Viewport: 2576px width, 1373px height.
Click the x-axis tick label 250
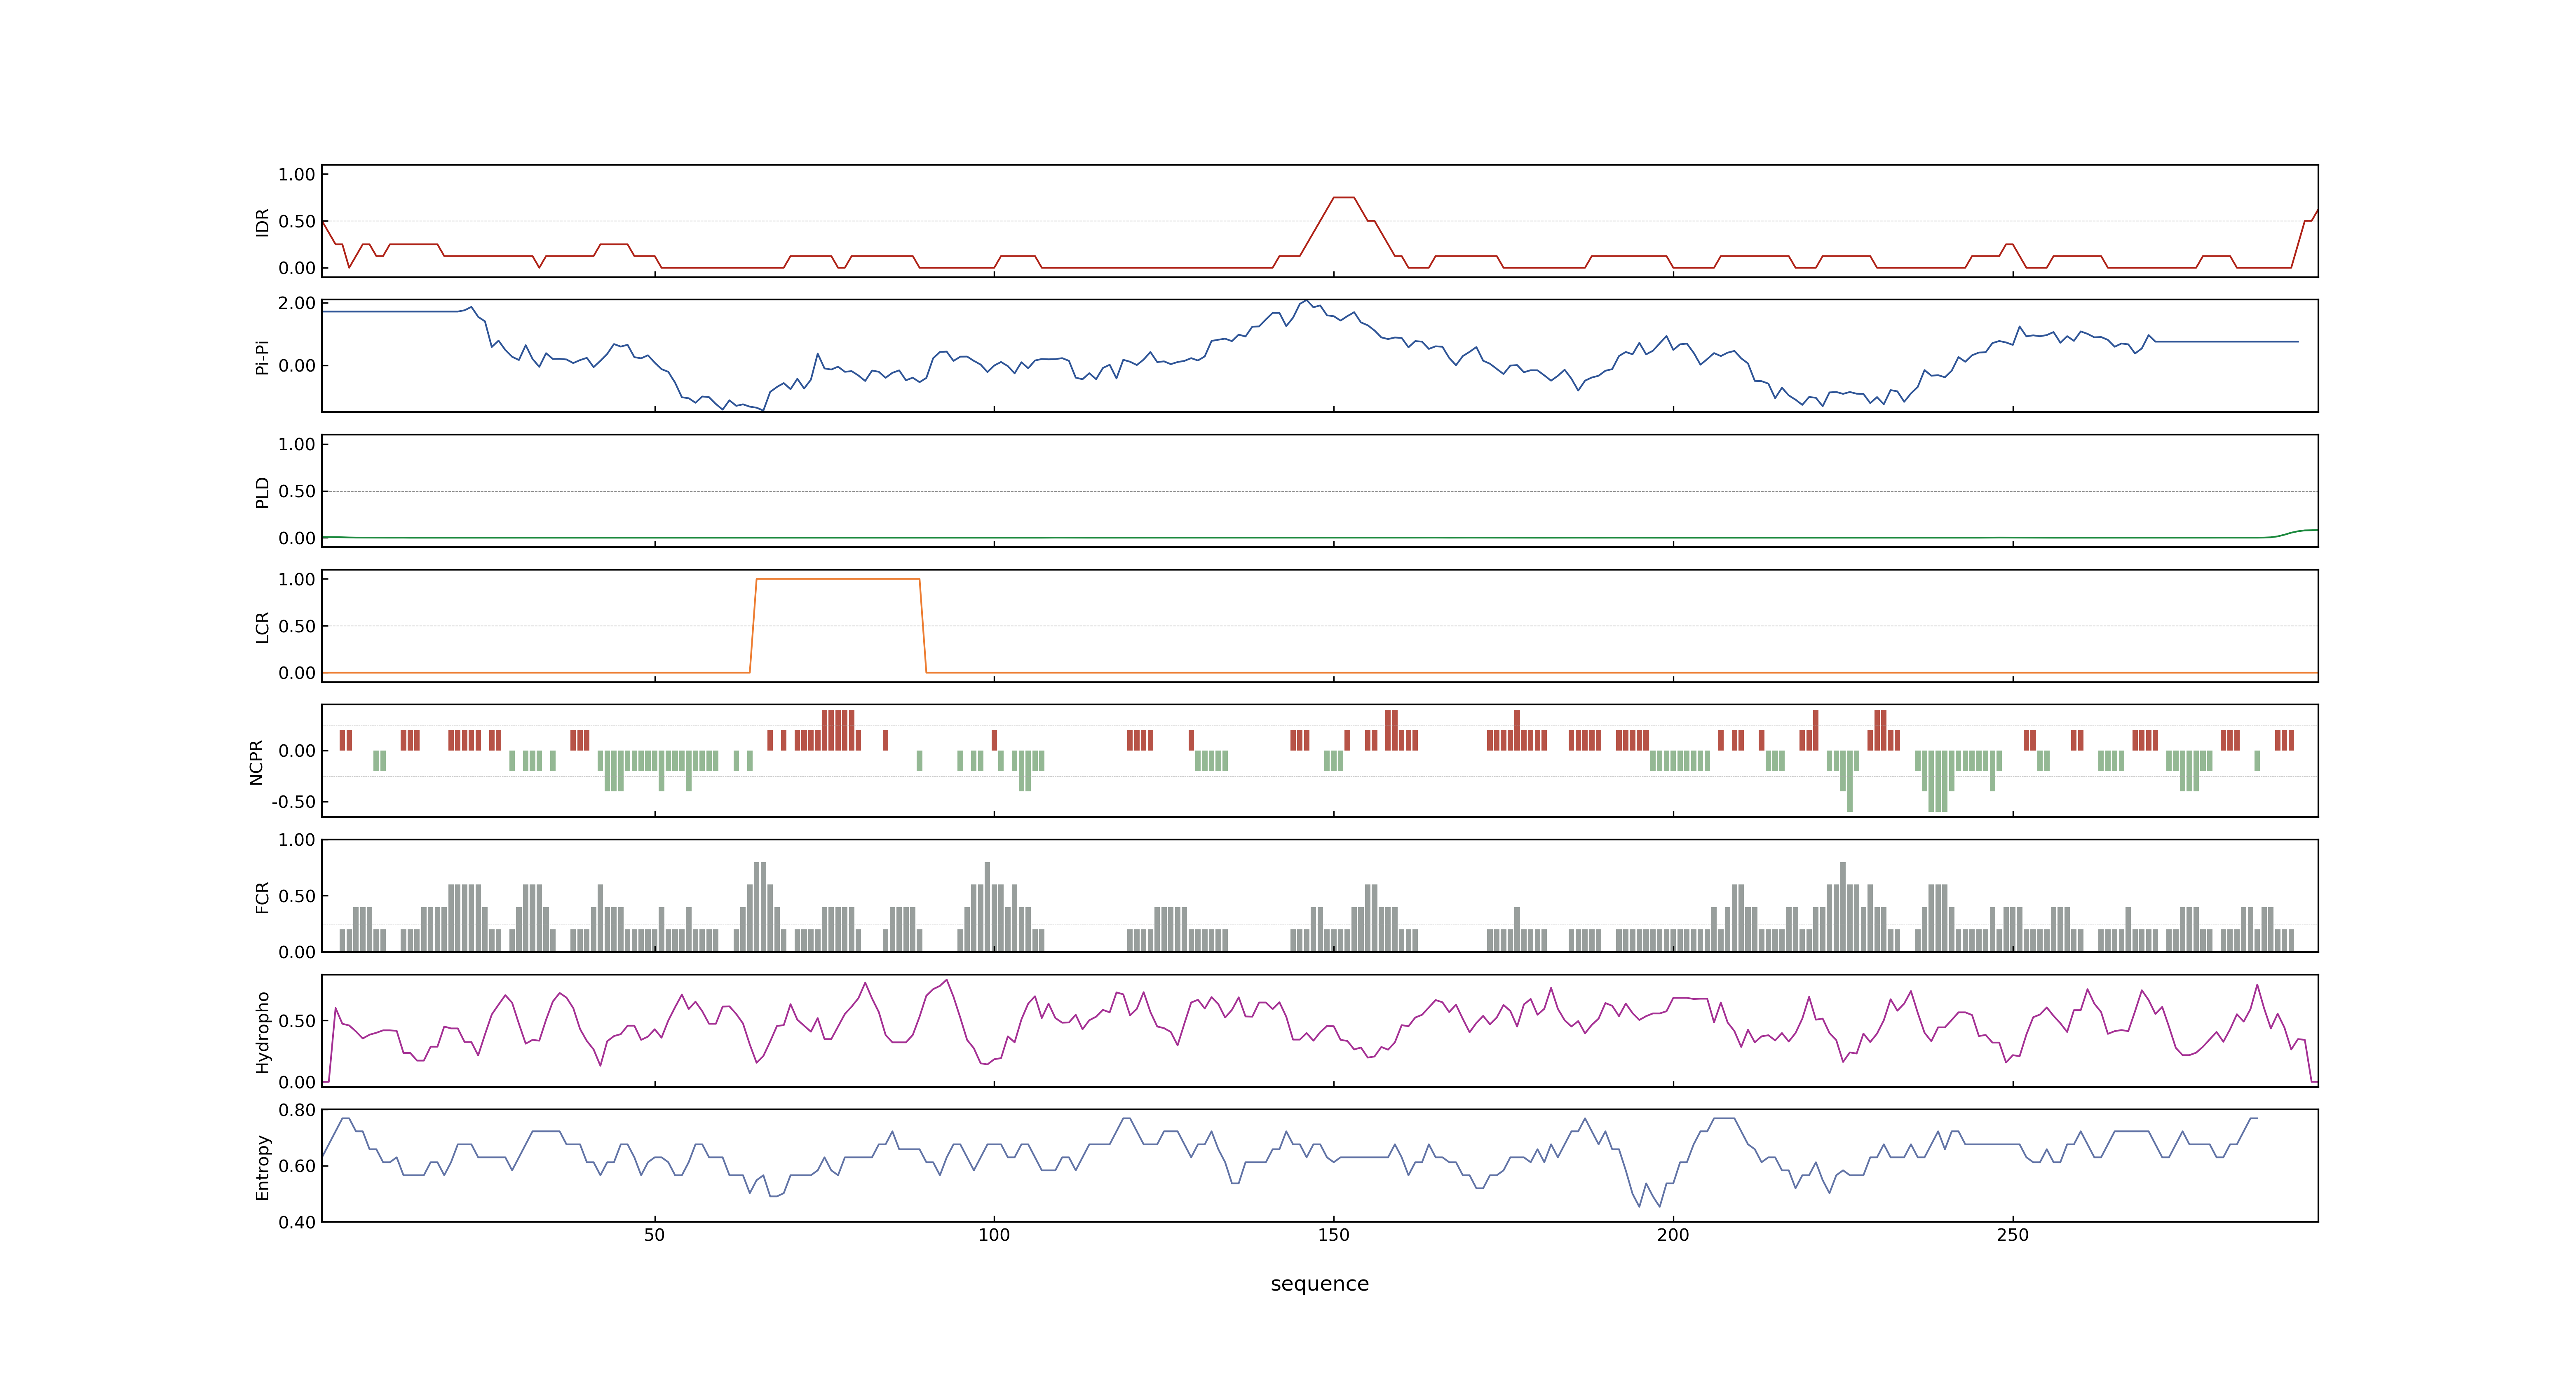click(x=2012, y=1235)
